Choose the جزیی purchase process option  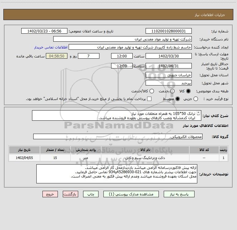click(195, 99)
